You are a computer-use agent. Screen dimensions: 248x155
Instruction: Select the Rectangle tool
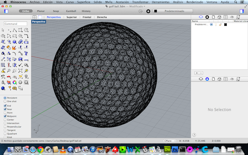[x=15, y=36]
